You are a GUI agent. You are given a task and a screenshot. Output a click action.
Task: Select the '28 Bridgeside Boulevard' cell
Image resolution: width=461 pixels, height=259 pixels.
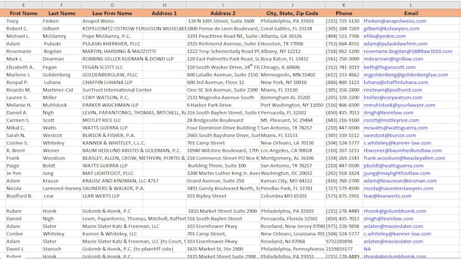(x=223, y=120)
